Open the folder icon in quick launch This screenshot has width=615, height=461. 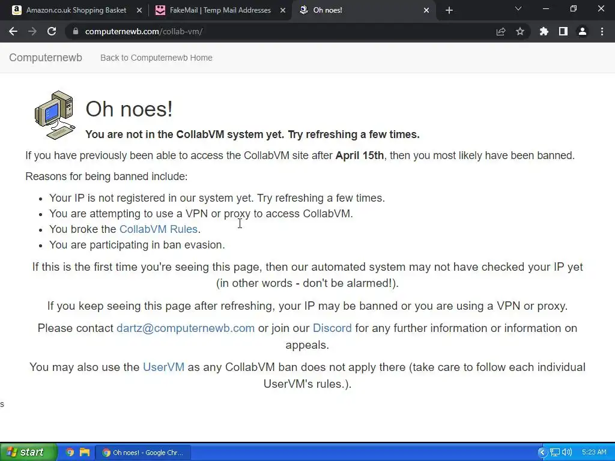[x=85, y=453]
